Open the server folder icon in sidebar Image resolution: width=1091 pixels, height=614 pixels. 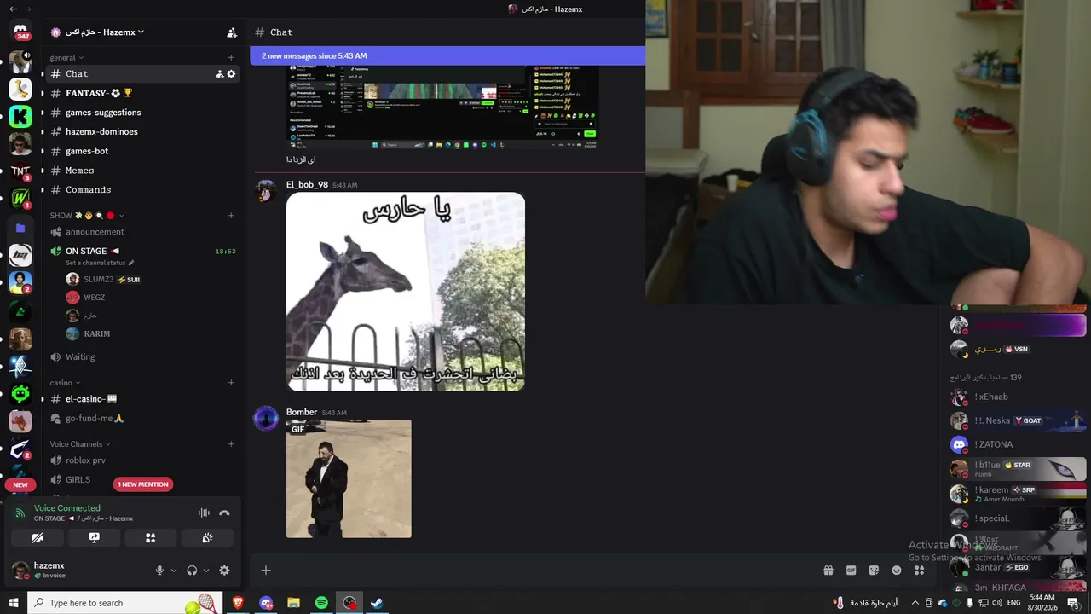[x=20, y=228]
